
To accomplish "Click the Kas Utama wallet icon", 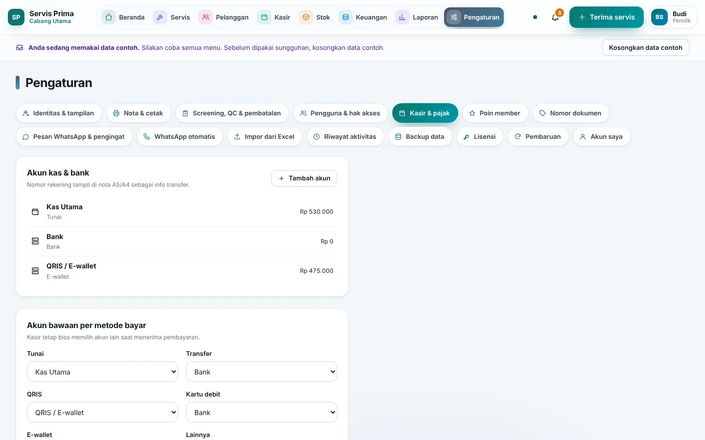I will (35, 212).
